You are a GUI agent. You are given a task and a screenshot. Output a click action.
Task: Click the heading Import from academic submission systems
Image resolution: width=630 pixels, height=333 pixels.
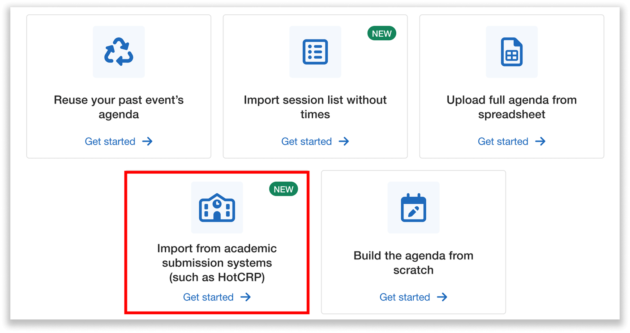(217, 263)
